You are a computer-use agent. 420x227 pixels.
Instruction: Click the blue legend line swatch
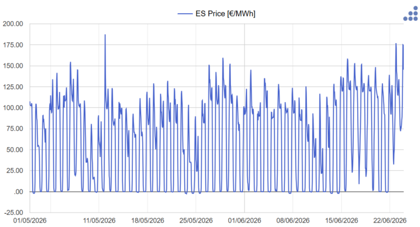tap(185, 14)
